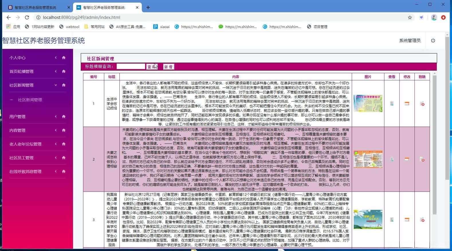Open thumbnail image of news row 3
Viewport: 452px width, 251px height.
coord(368,220)
